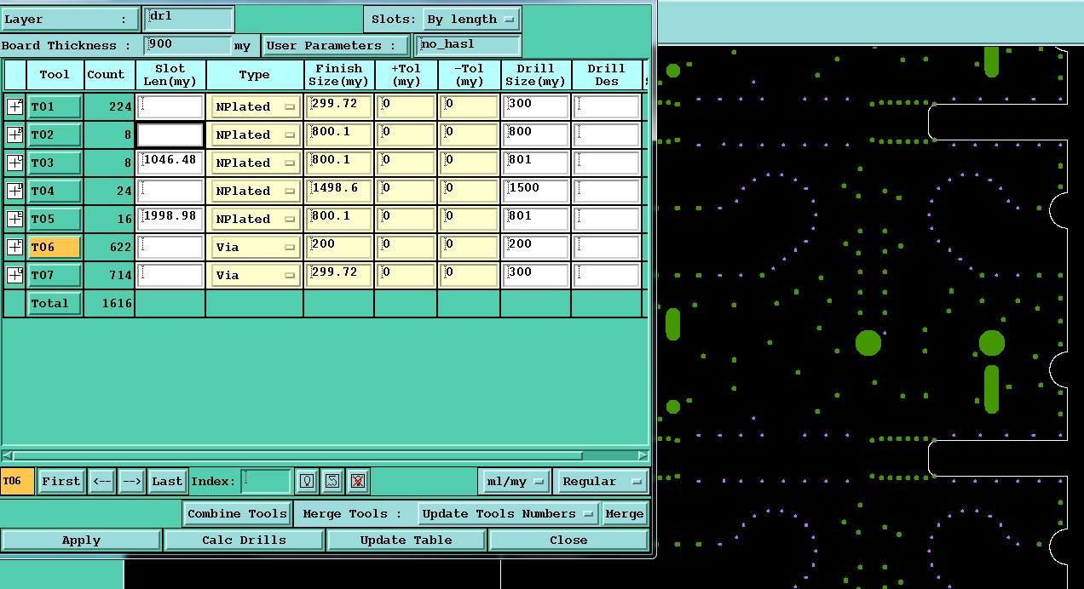The image size is (1084, 589).
Task: Go to the Last tool
Action: pyautogui.click(x=167, y=481)
